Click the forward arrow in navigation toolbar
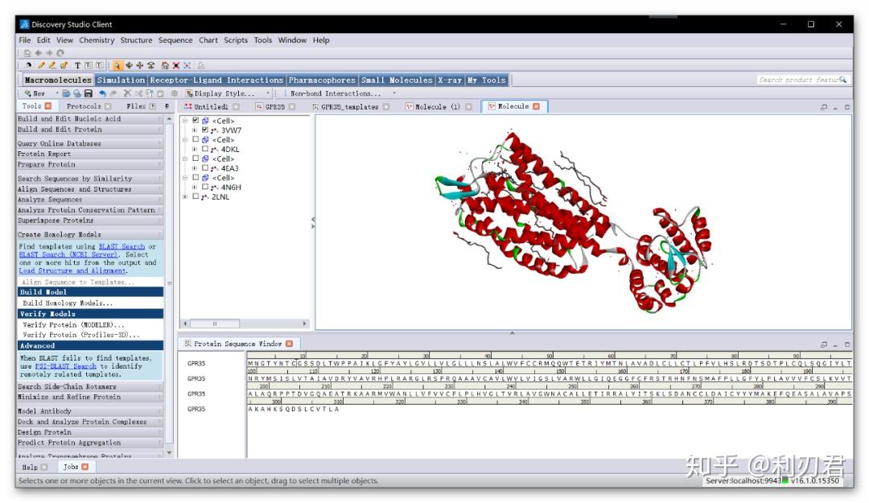 pos(49,52)
